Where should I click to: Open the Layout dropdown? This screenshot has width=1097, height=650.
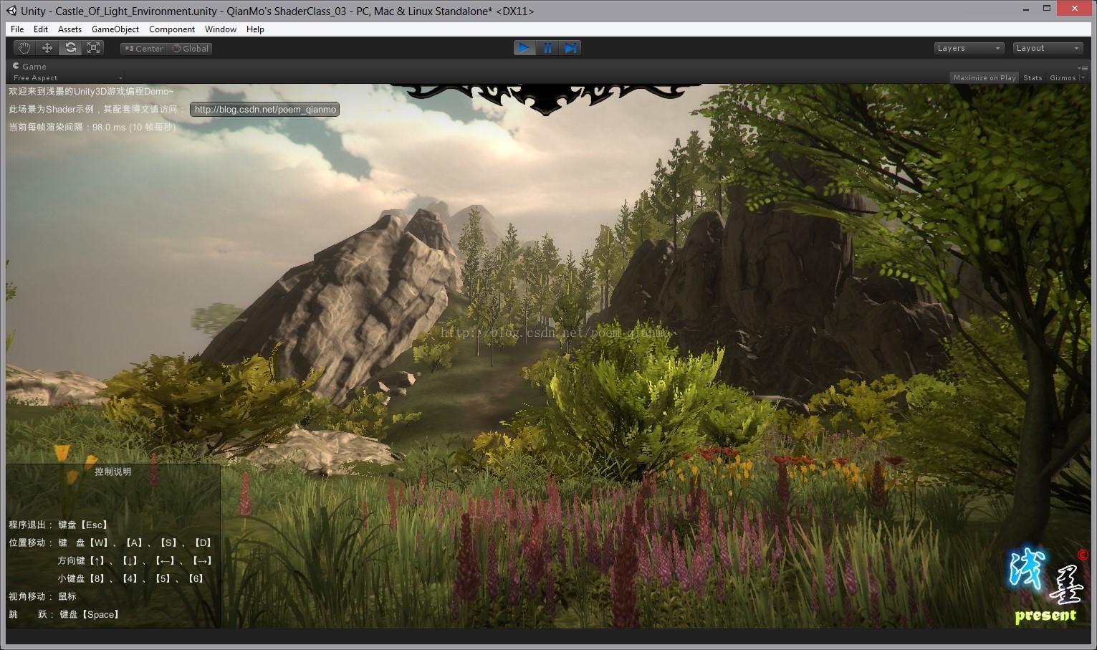[1048, 48]
